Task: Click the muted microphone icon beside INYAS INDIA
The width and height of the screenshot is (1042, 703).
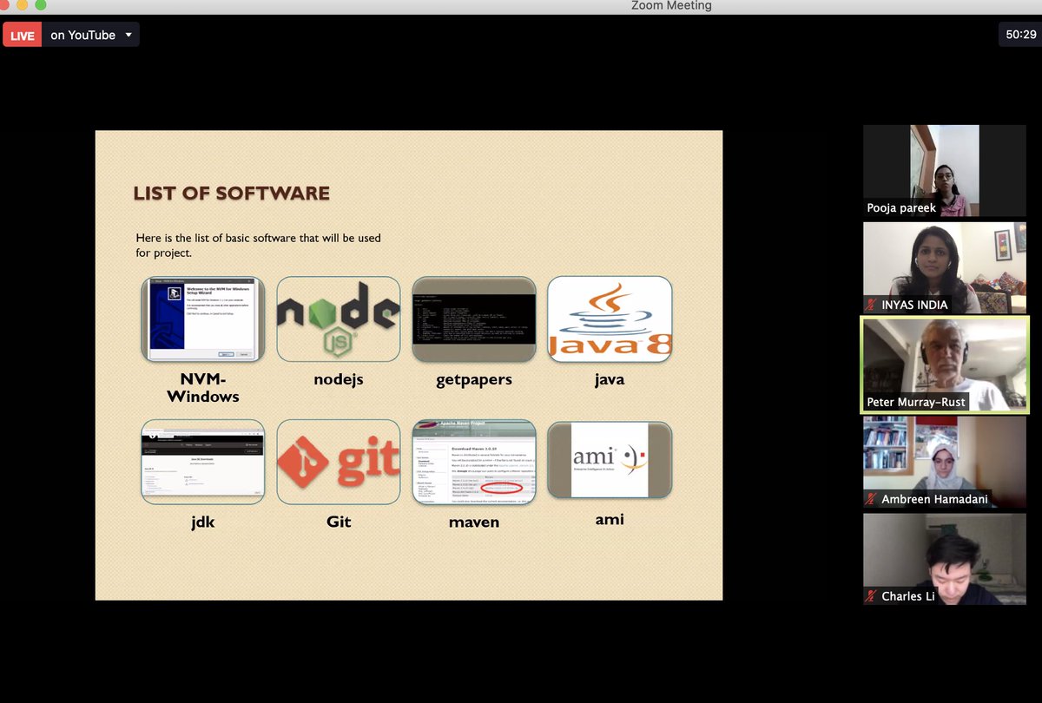Action: click(x=872, y=305)
